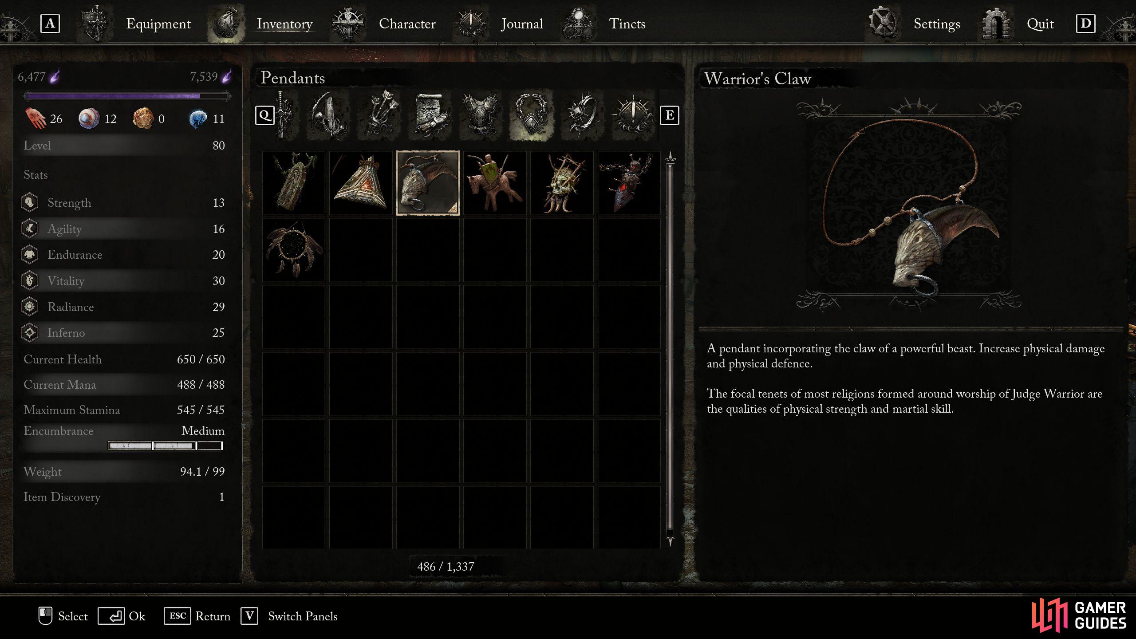Select the dreamcatcher pendant thumbnail

[293, 250]
